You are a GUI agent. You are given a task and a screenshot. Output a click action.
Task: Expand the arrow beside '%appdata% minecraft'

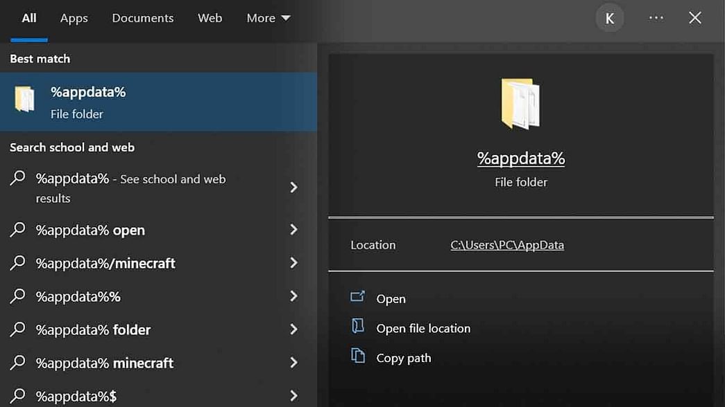click(x=293, y=362)
